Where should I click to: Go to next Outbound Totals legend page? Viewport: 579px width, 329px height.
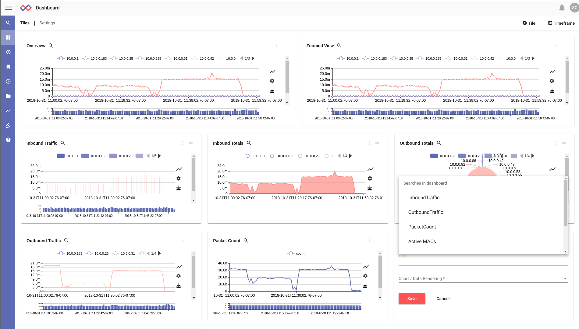(x=533, y=156)
